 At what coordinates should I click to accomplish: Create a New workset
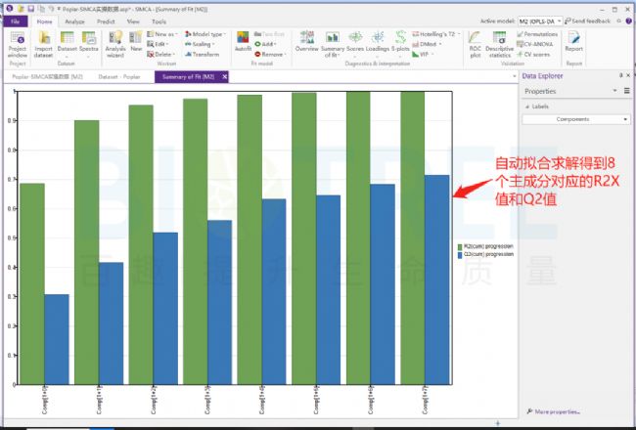(x=136, y=42)
